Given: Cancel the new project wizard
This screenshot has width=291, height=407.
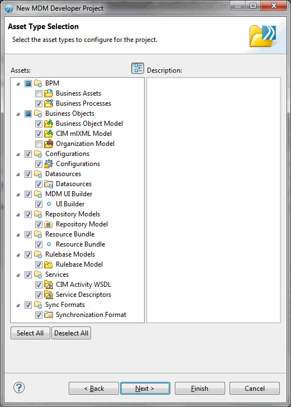Looking at the screenshot, I should pyautogui.click(x=255, y=389).
